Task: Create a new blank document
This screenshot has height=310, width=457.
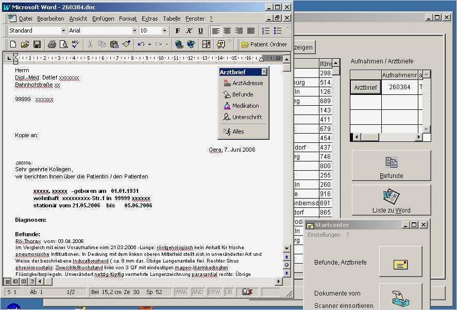Action: (x=13, y=44)
